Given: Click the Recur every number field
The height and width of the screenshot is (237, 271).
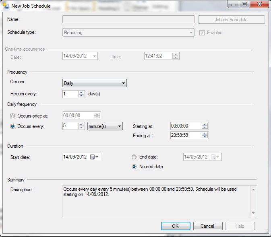Looking at the screenshot, I should coord(70,94).
